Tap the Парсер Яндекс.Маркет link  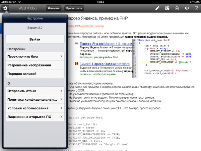click(x=106, y=44)
